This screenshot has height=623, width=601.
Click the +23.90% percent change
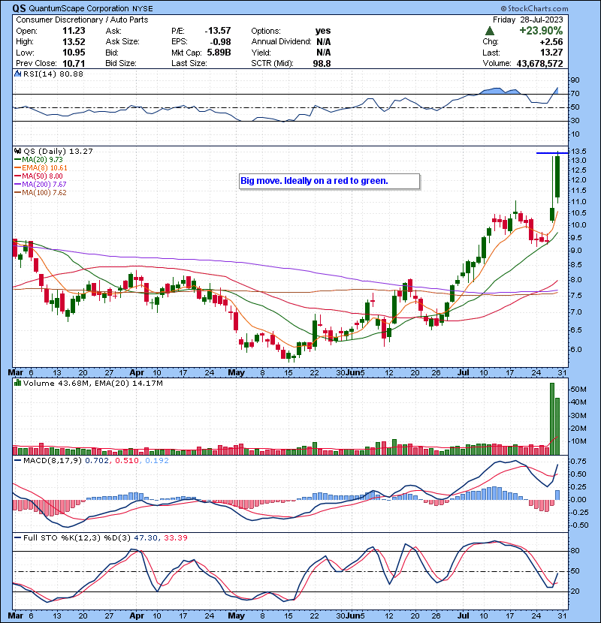click(541, 31)
